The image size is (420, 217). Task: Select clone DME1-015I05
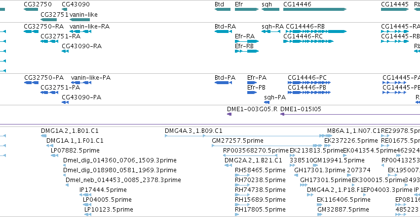tap(350, 114)
